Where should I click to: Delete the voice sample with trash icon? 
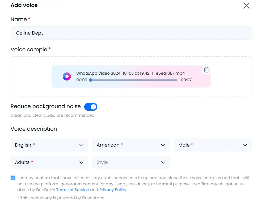click(x=206, y=70)
